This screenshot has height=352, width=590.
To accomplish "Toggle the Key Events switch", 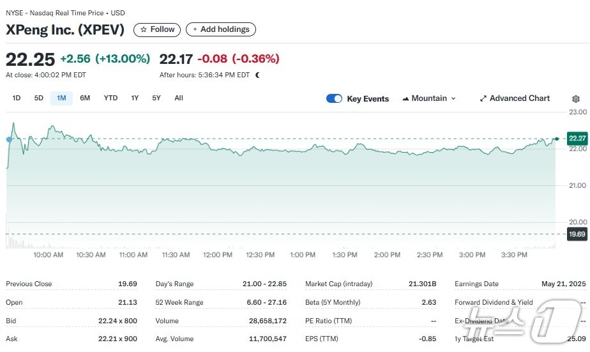I will coord(334,98).
